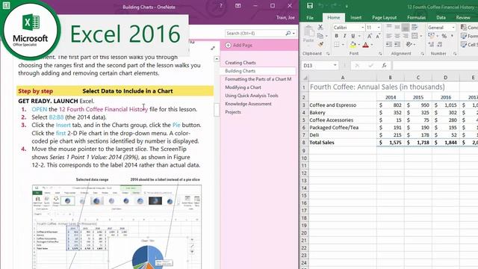Click the Decrease Indent icon
478x269 pixels.
389,45
